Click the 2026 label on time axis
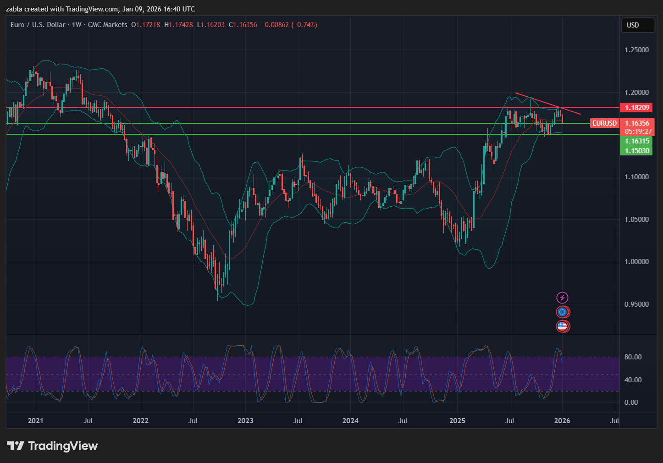Screen dimensions: 663x463 pos(562,420)
